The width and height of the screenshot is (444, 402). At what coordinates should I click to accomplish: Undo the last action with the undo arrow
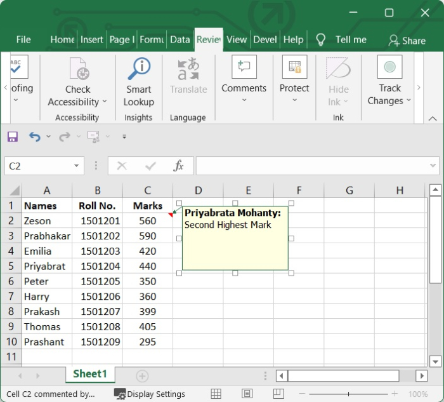point(34,137)
